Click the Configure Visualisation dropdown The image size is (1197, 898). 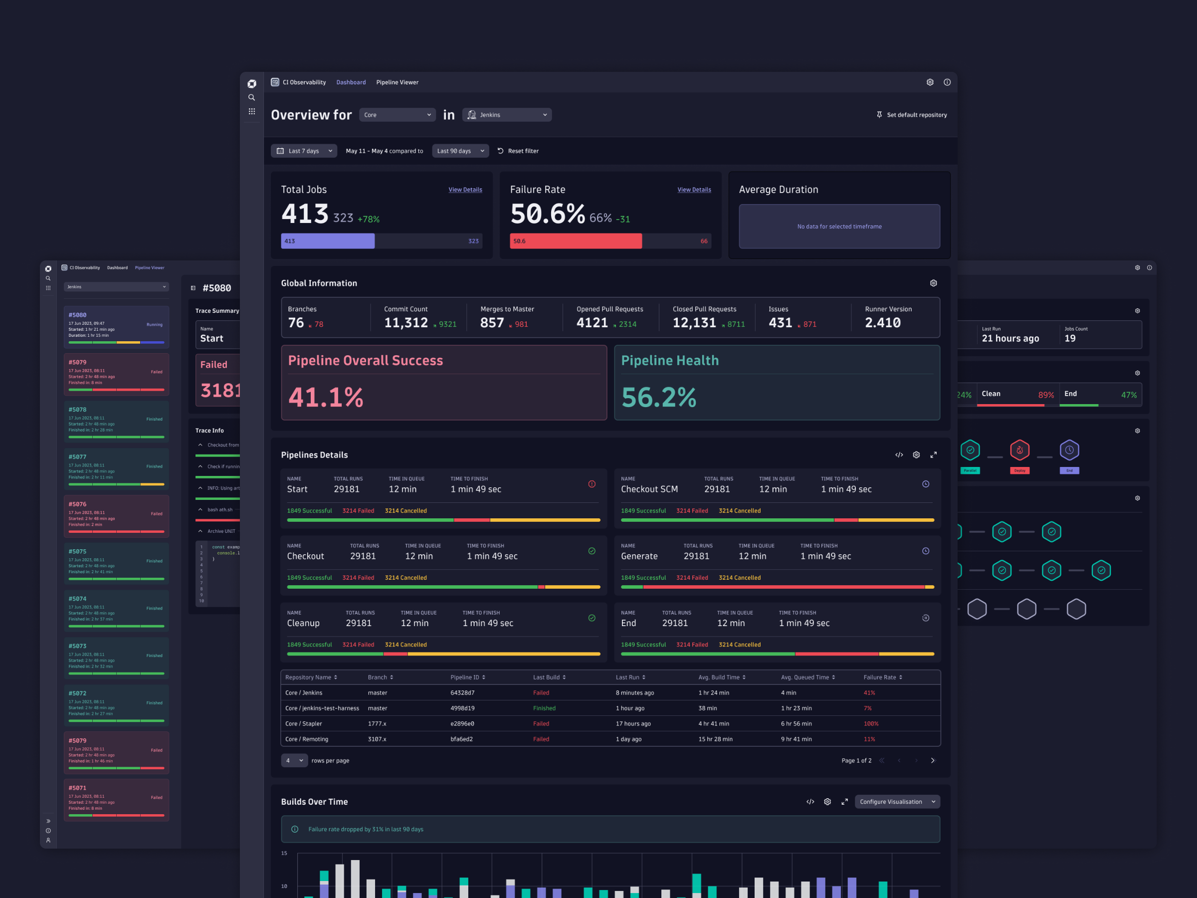coord(895,802)
